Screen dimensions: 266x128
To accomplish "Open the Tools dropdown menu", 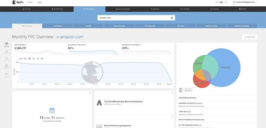I will (x=31, y=2).
